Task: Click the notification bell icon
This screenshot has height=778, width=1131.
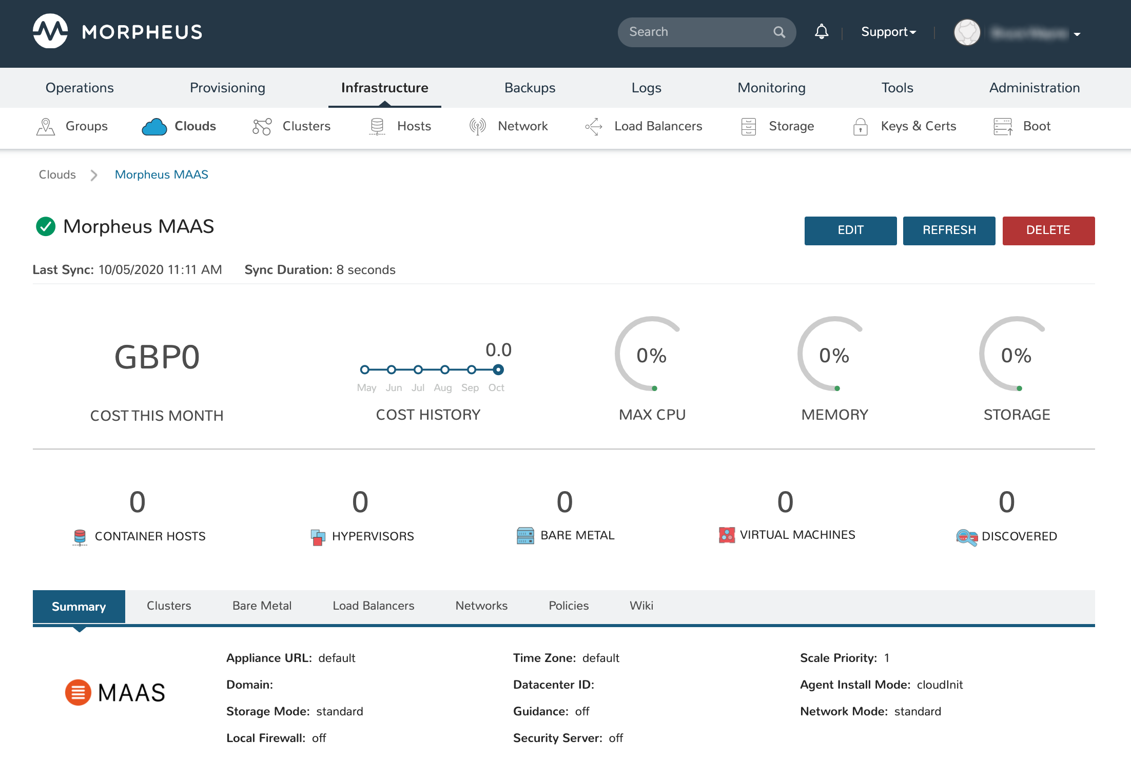Action: 821,32
